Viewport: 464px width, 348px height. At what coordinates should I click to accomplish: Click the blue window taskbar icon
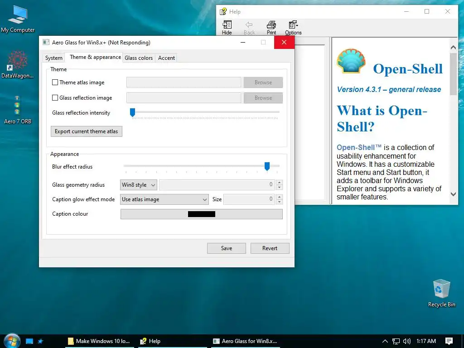click(x=29, y=341)
